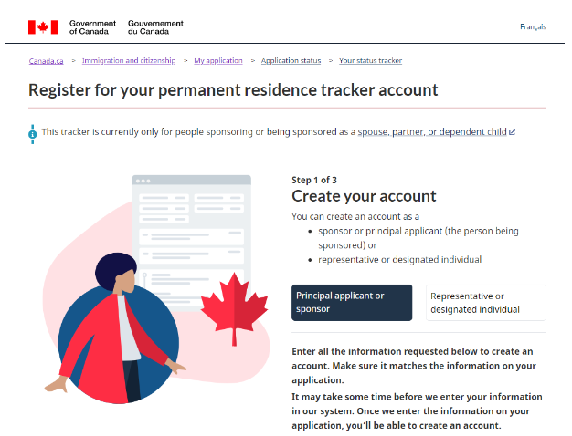The height and width of the screenshot is (436, 572).
Task: Click the red maple leaf illustration
Action: (234, 309)
